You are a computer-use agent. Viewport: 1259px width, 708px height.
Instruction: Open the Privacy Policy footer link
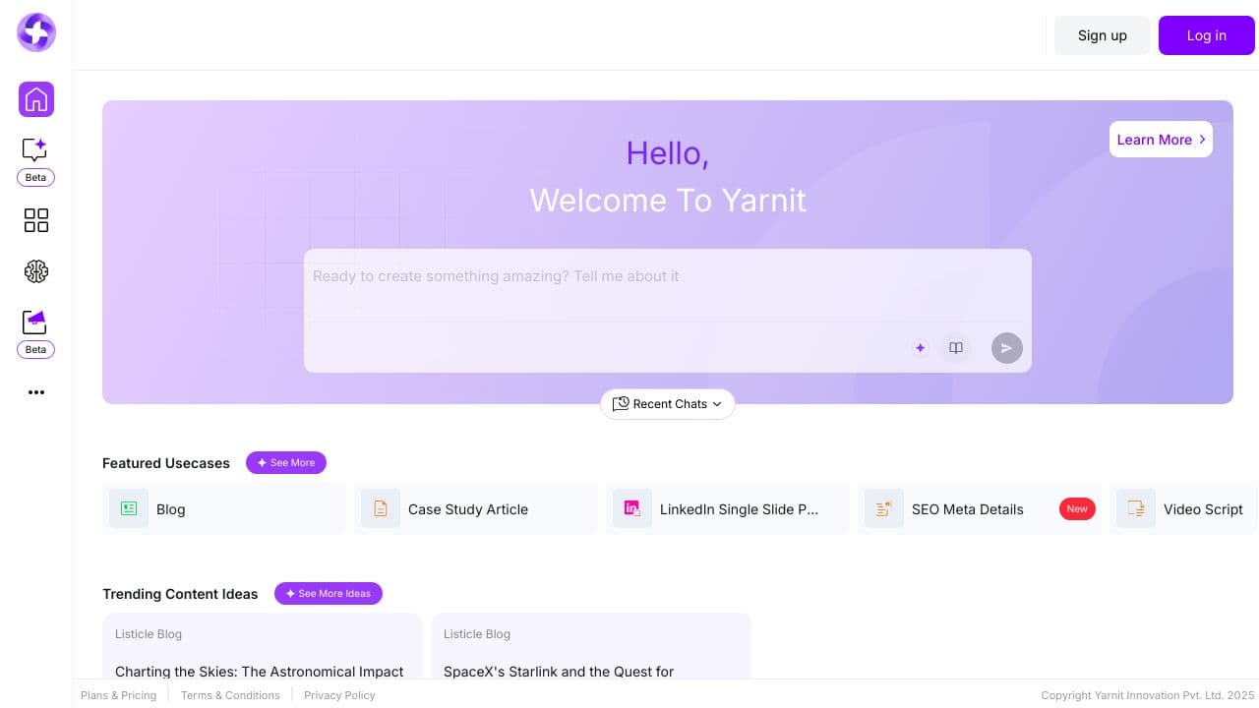coord(339,695)
